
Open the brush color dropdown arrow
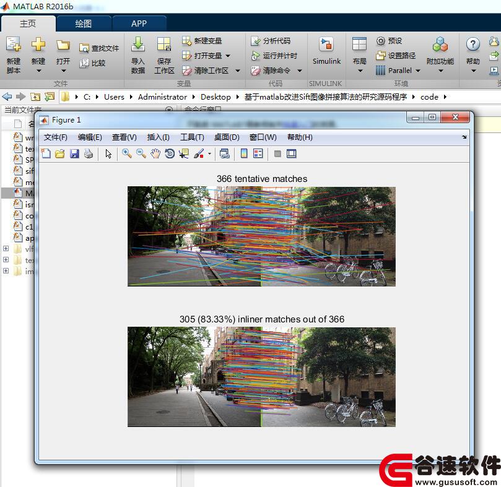[x=209, y=153]
